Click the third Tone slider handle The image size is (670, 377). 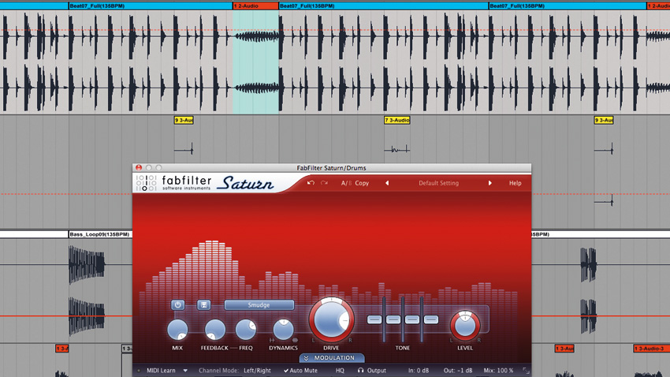[x=412, y=319]
